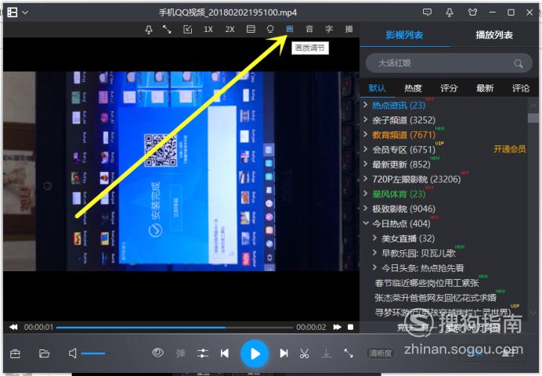This screenshot has height=376, width=542.
Task: Sort list by 评分
Action: click(x=449, y=88)
